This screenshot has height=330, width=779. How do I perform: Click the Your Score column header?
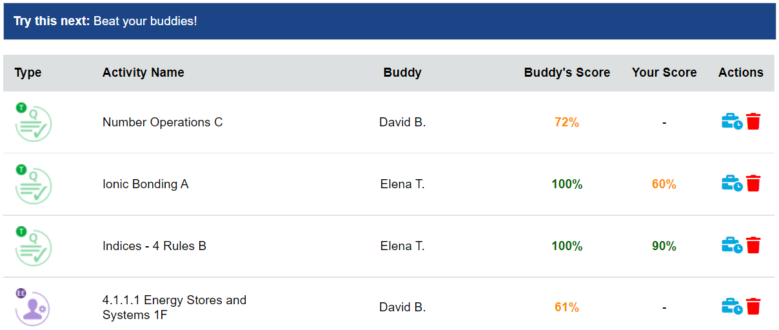tap(664, 73)
